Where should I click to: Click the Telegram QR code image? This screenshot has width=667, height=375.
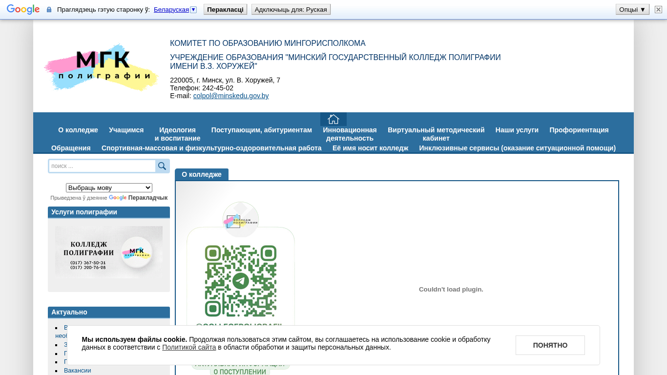241,281
